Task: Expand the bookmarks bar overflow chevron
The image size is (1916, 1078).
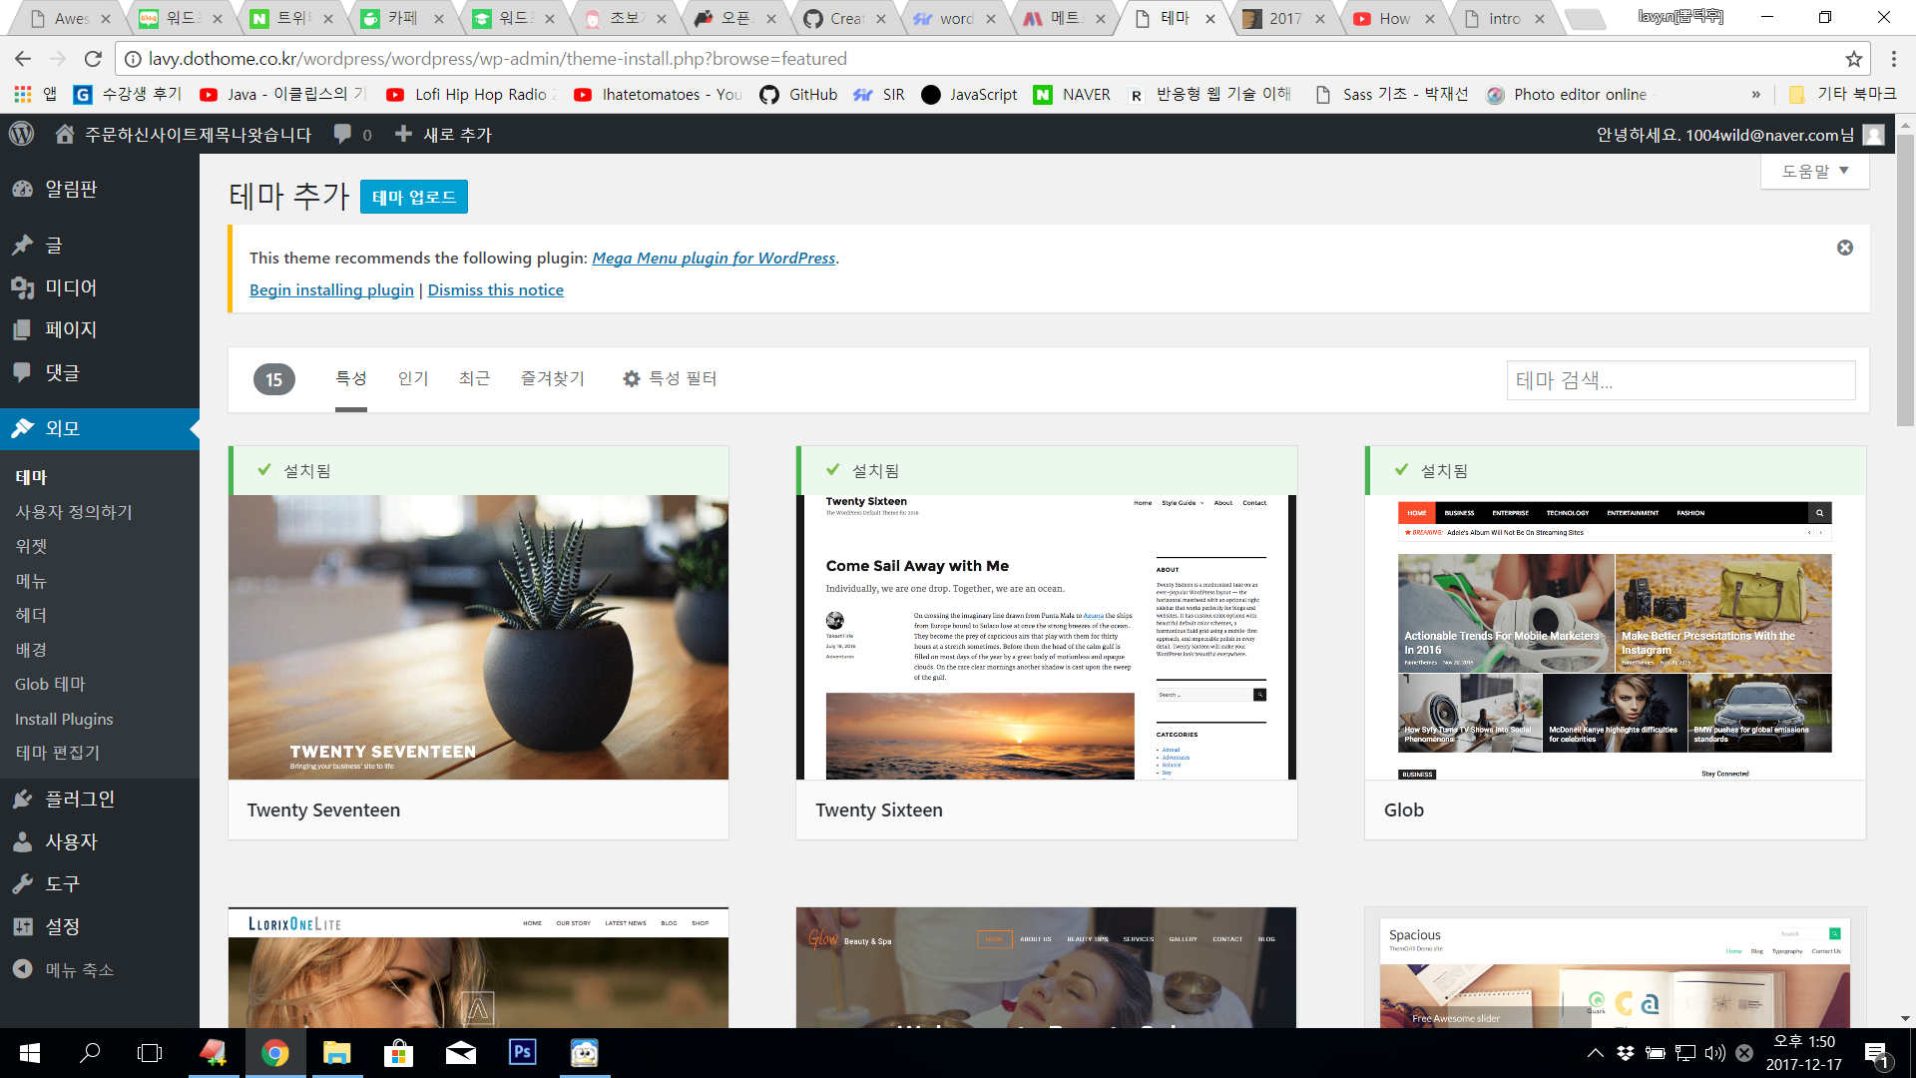Action: click(1755, 94)
